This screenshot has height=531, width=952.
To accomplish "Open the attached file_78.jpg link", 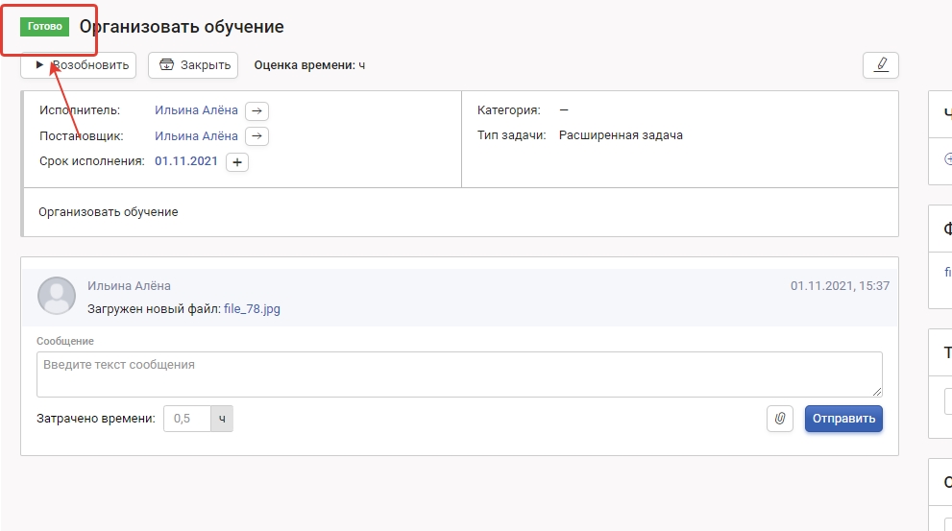I will point(252,309).
